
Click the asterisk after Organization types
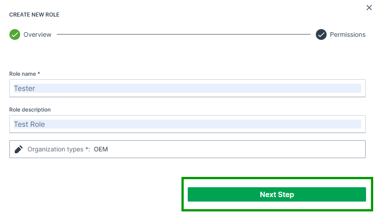[x=86, y=149]
